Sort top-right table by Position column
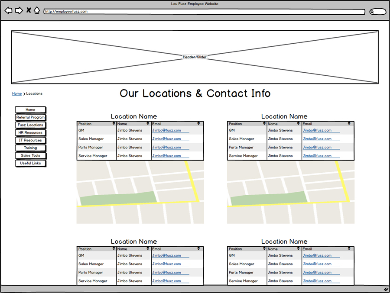Image resolution: width=390 pixels, height=293 pixels. [x=264, y=123]
